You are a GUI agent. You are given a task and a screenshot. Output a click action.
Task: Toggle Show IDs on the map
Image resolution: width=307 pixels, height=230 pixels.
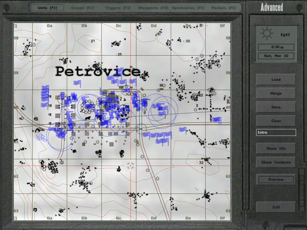[x=276, y=148]
